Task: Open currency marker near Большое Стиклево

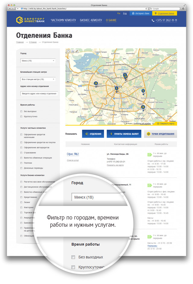Action: point(143,91)
